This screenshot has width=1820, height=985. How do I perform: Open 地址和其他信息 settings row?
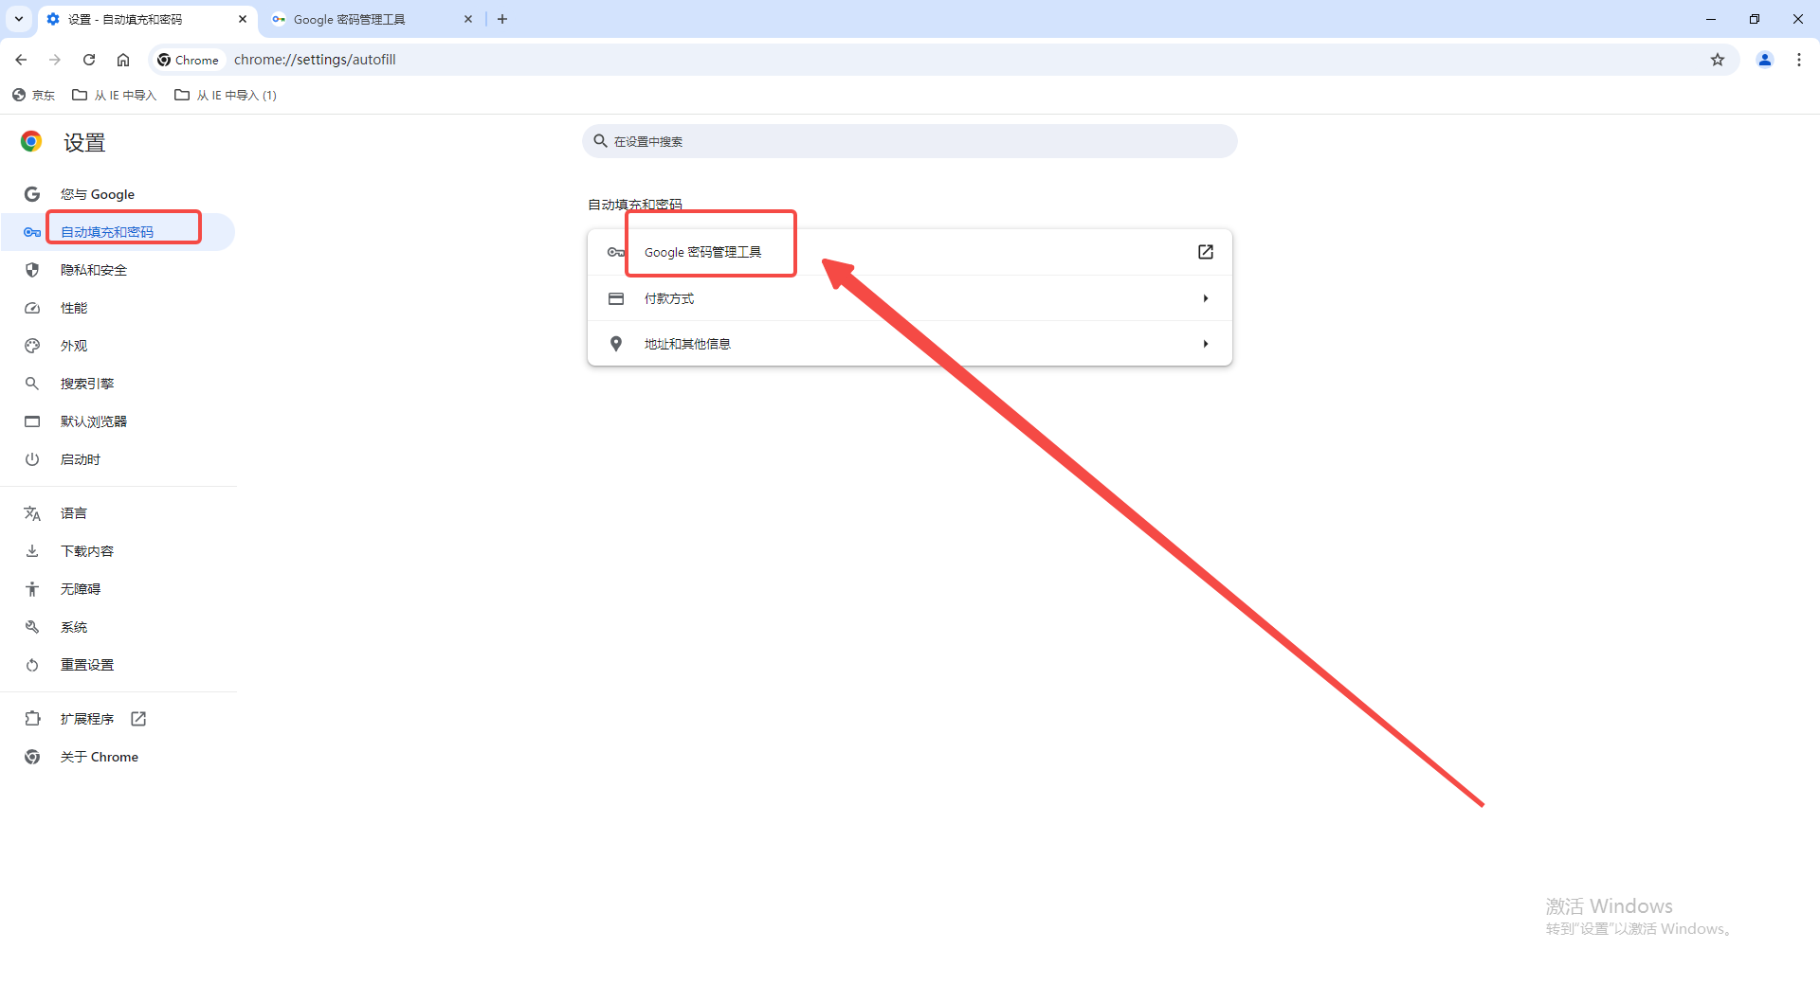pyautogui.click(x=910, y=344)
